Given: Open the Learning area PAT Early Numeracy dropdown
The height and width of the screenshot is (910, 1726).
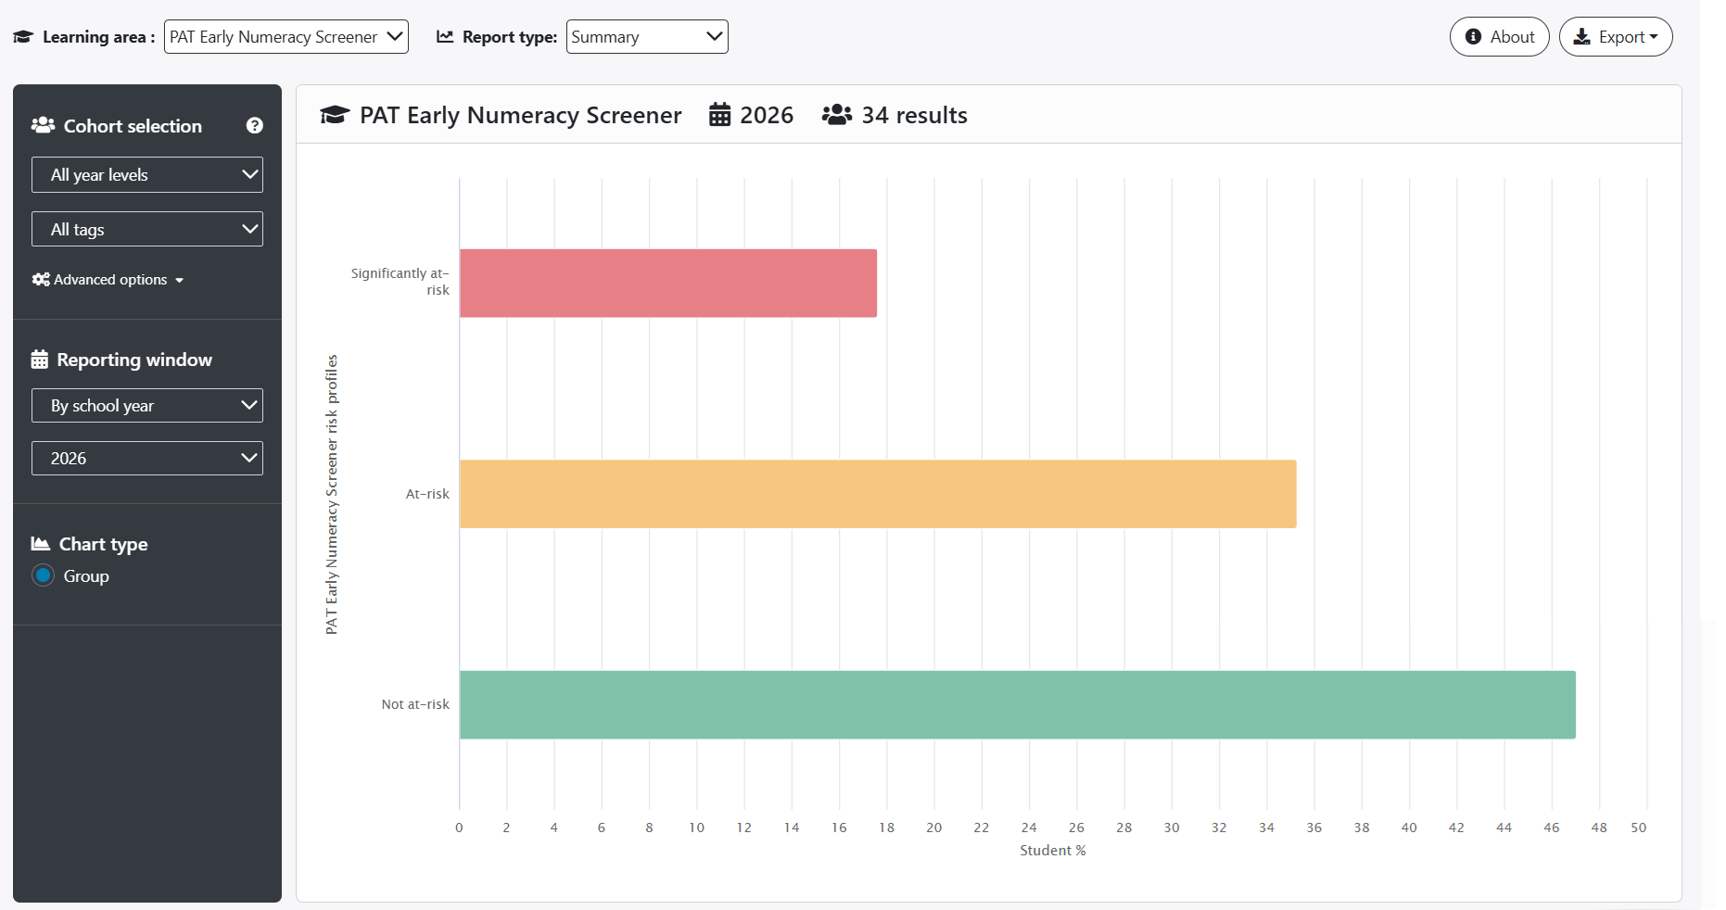Looking at the screenshot, I should 286,37.
